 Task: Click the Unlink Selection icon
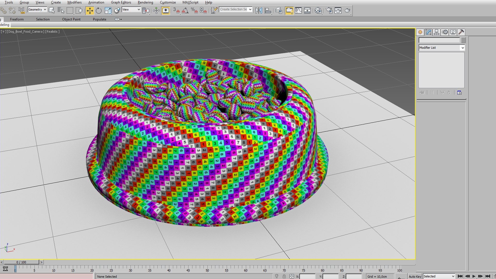[x=12, y=11]
